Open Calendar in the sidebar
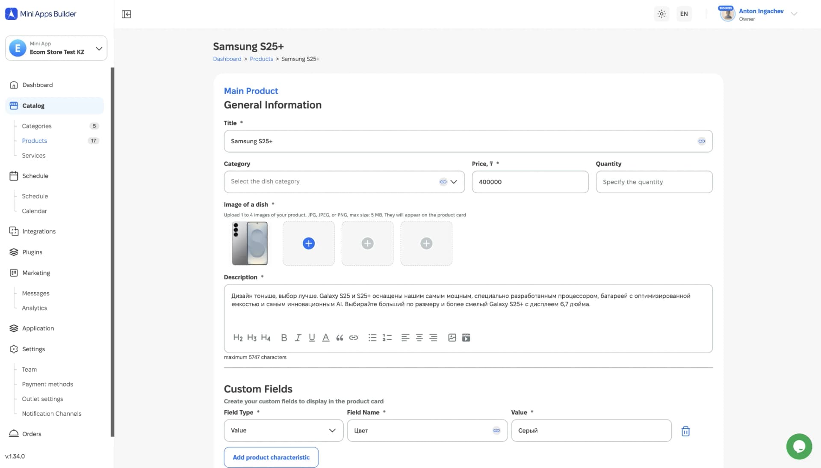Image resolution: width=821 pixels, height=468 pixels. [35, 211]
